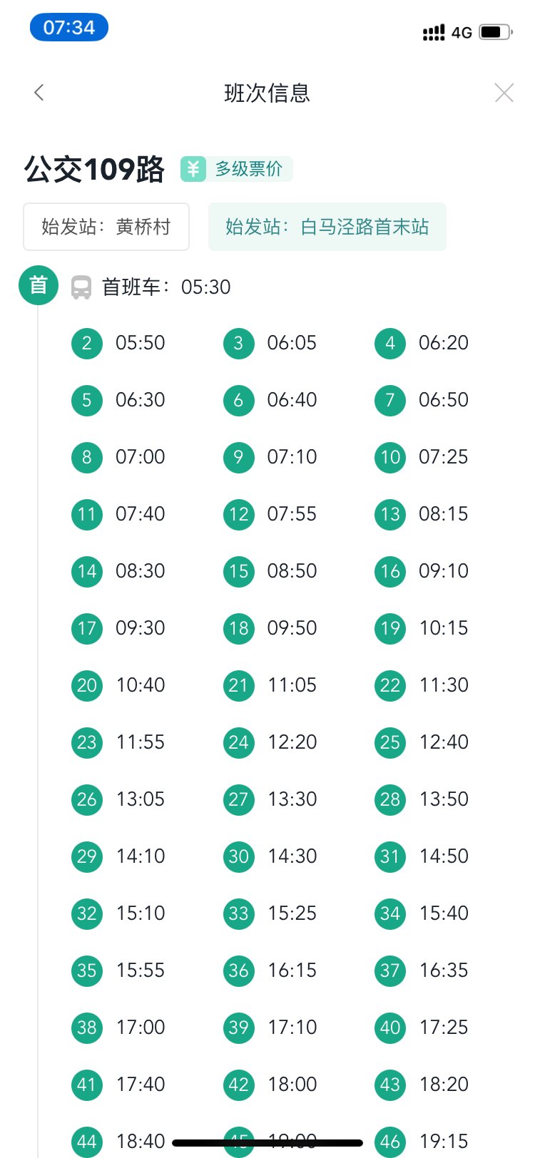The height and width of the screenshot is (1158, 535).
Task: Select the 18:20 departure time
Action: pos(444,1085)
